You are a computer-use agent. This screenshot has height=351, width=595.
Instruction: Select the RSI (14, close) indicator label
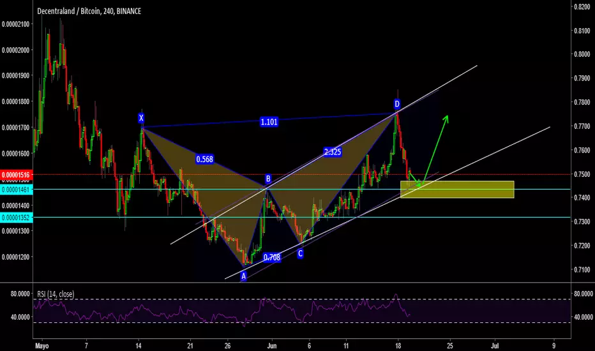pyautogui.click(x=56, y=294)
